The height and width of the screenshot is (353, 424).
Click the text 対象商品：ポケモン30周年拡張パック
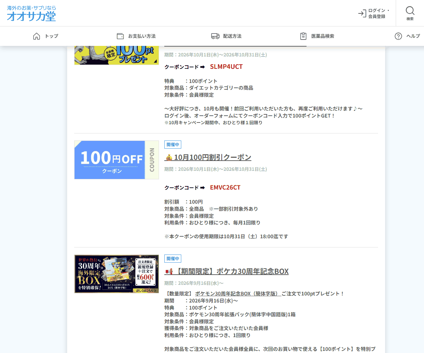click(x=230, y=315)
